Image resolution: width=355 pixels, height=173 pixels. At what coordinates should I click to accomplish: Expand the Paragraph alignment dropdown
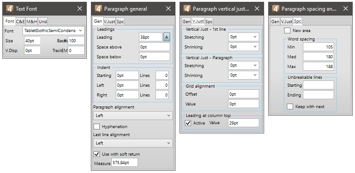(x=133, y=116)
